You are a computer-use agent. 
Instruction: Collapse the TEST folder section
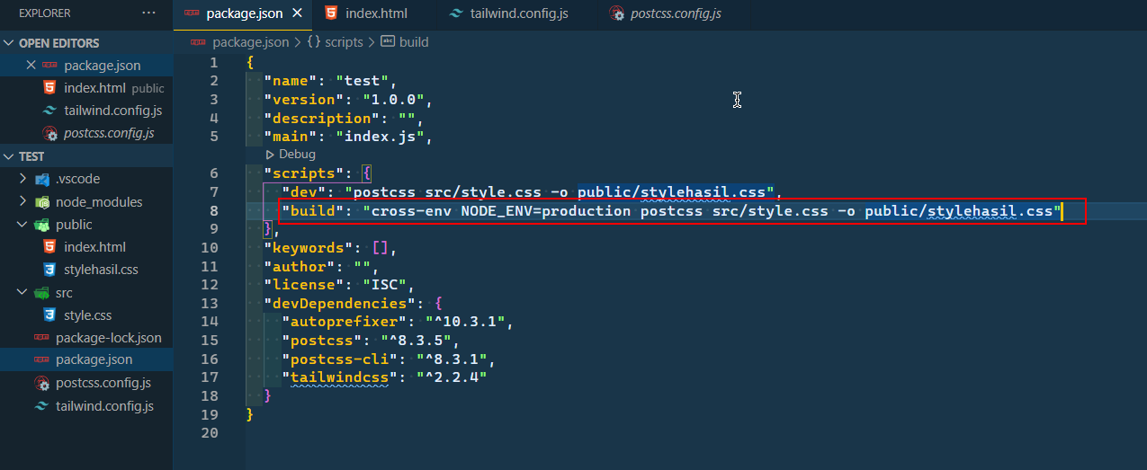(x=31, y=156)
